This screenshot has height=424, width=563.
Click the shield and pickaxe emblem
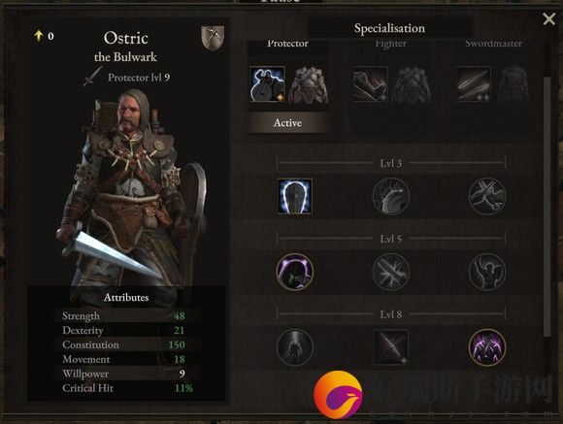(213, 37)
